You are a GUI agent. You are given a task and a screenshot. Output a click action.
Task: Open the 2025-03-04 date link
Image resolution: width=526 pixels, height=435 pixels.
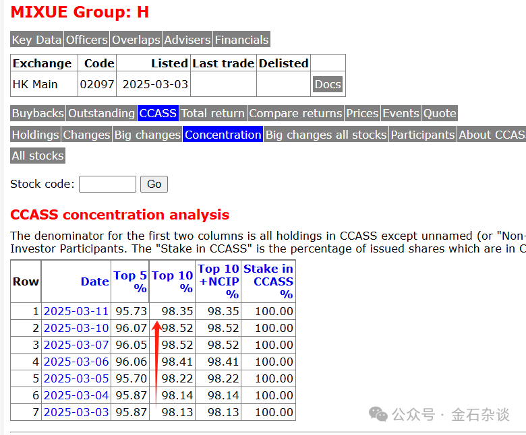76,395
